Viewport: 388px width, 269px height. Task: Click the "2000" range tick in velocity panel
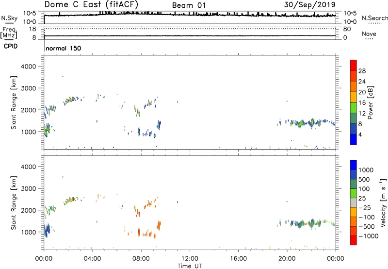tap(28, 210)
